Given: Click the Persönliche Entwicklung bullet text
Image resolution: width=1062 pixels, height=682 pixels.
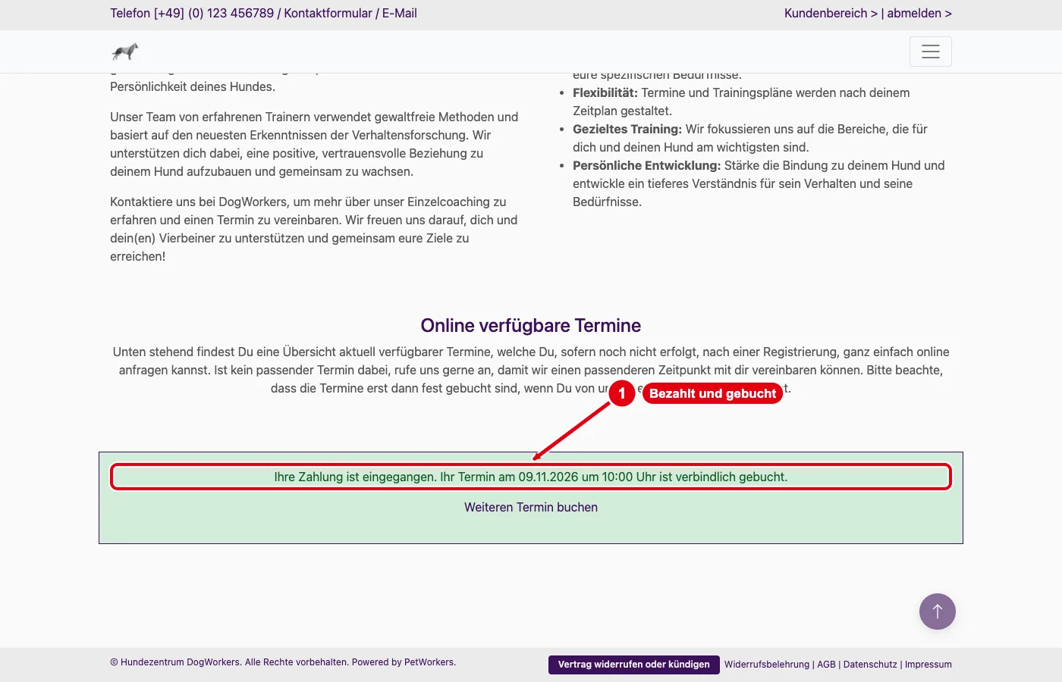Looking at the screenshot, I should (759, 183).
